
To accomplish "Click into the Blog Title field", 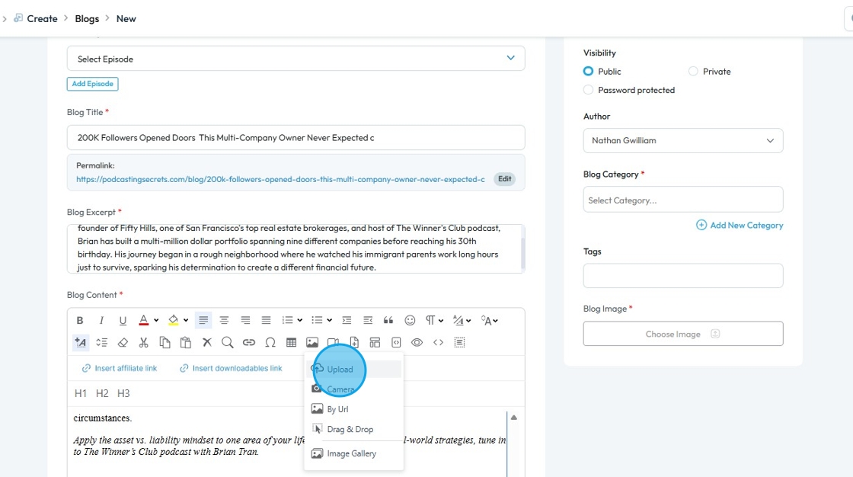I will 296,138.
